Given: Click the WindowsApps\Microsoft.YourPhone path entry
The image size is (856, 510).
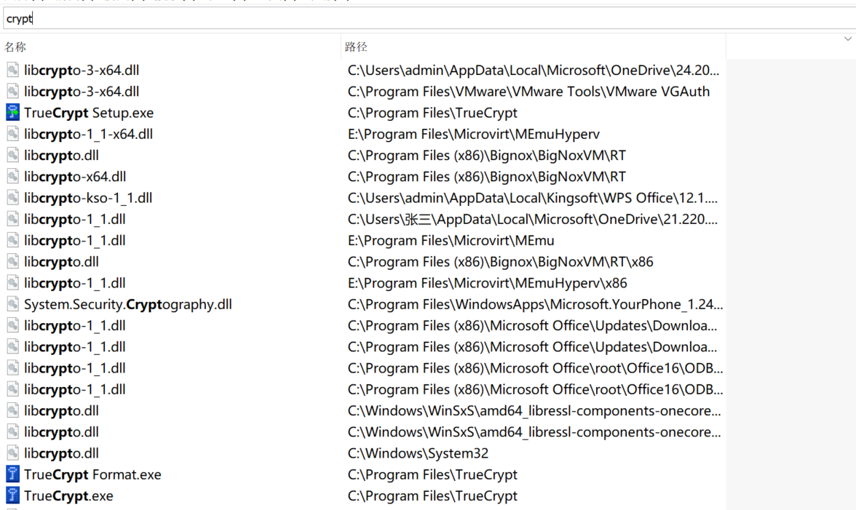Looking at the screenshot, I should coord(535,304).
